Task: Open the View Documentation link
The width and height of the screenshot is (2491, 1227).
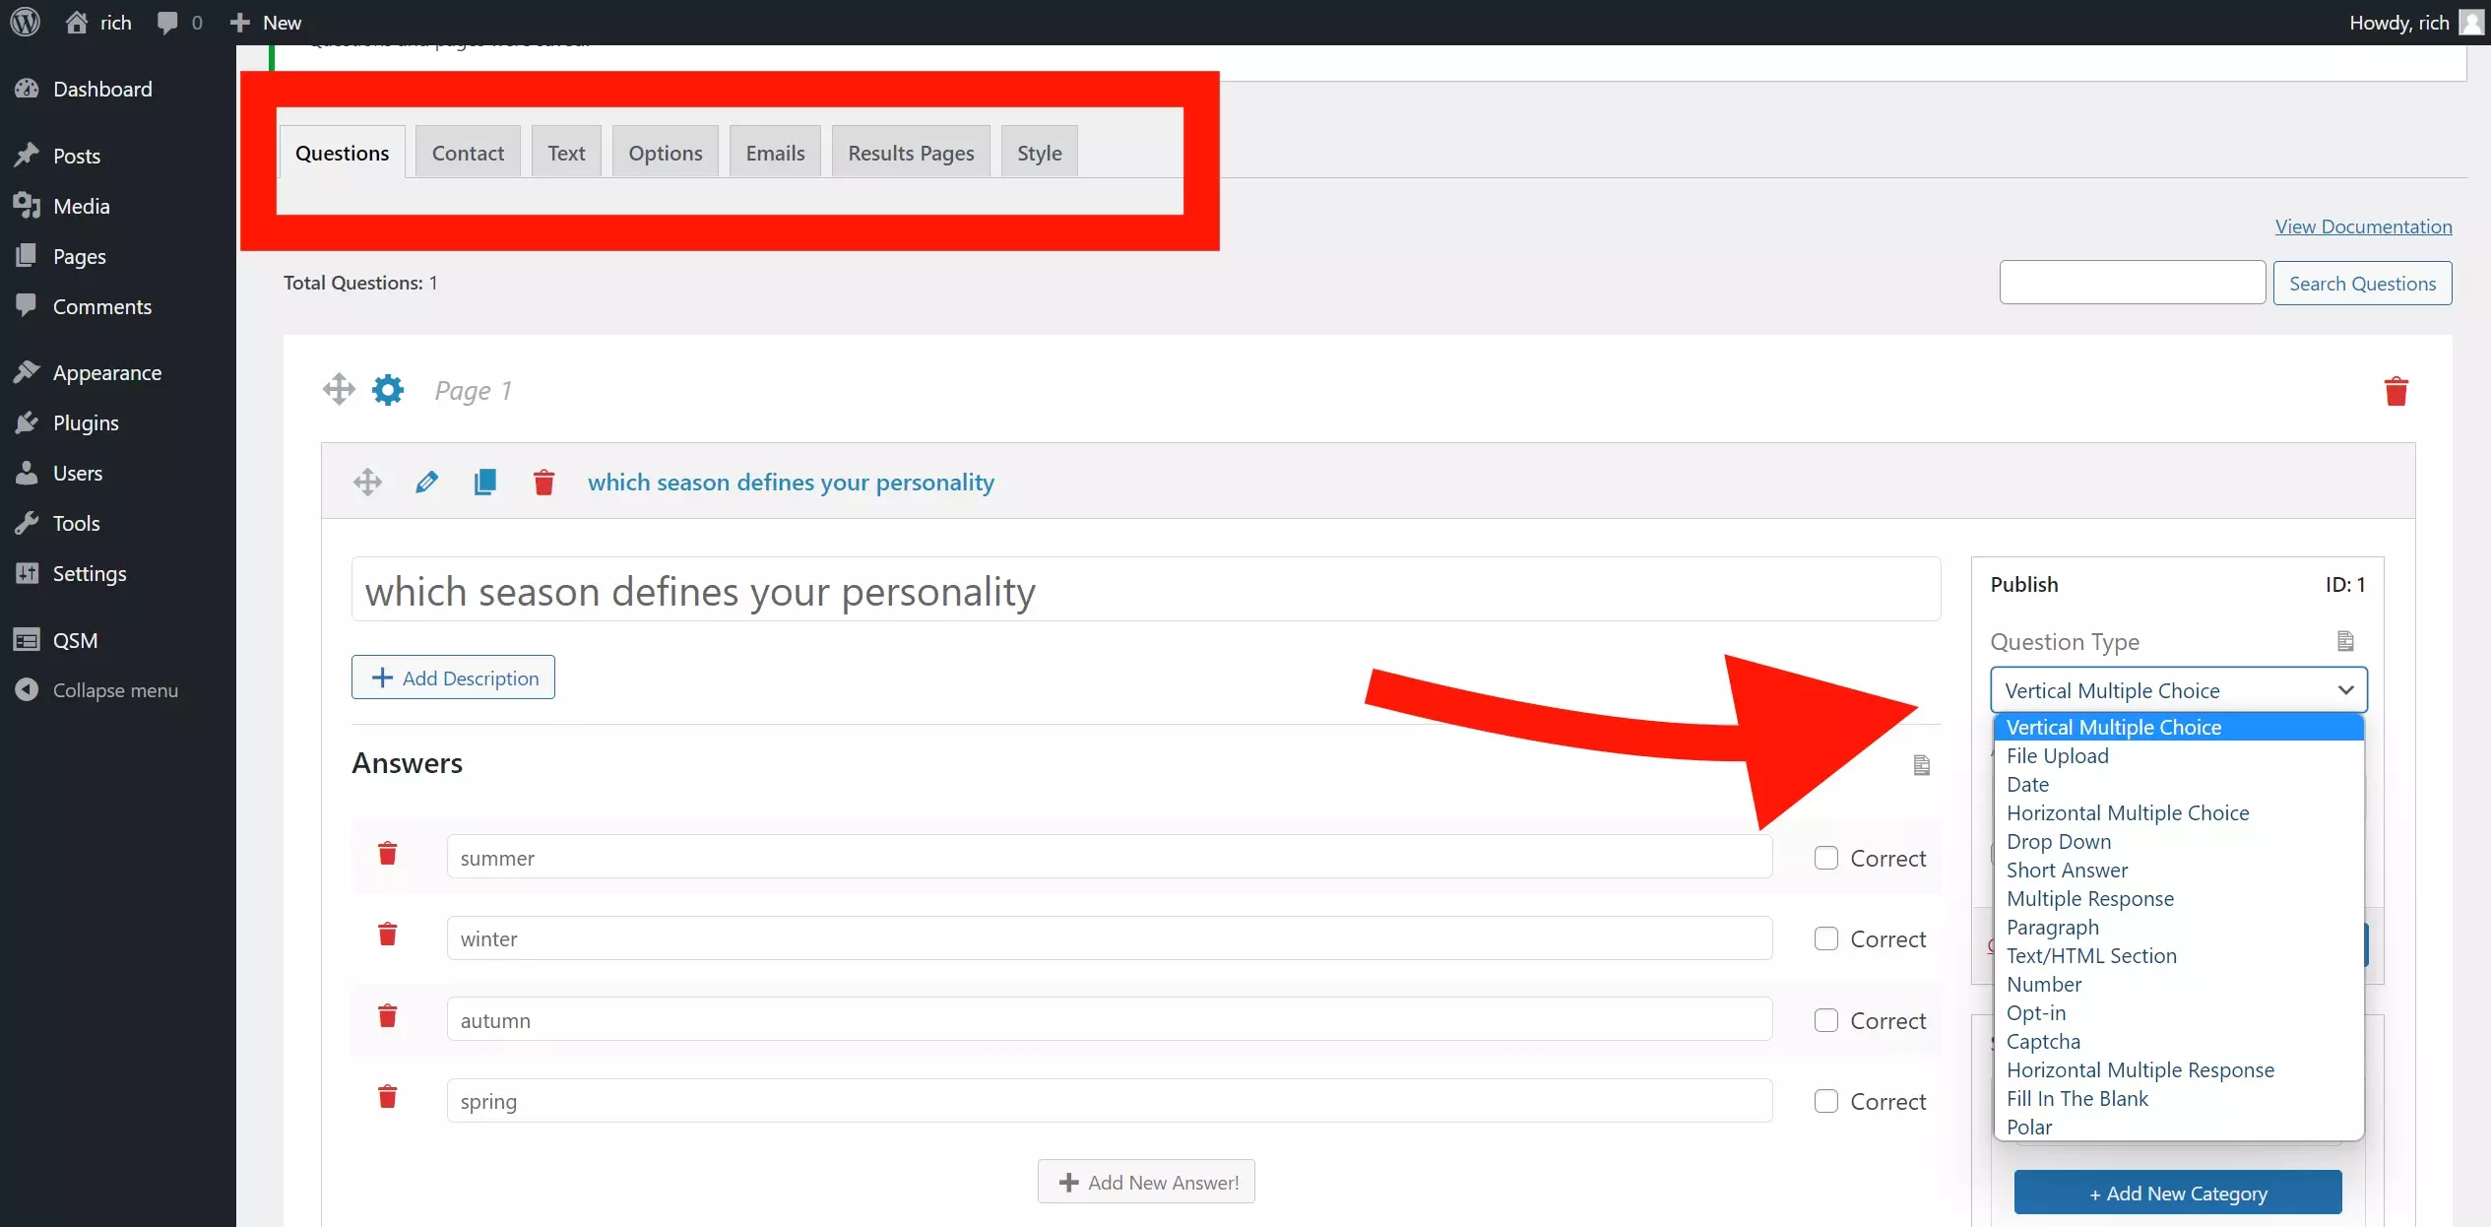Action: click(2363, 226)
